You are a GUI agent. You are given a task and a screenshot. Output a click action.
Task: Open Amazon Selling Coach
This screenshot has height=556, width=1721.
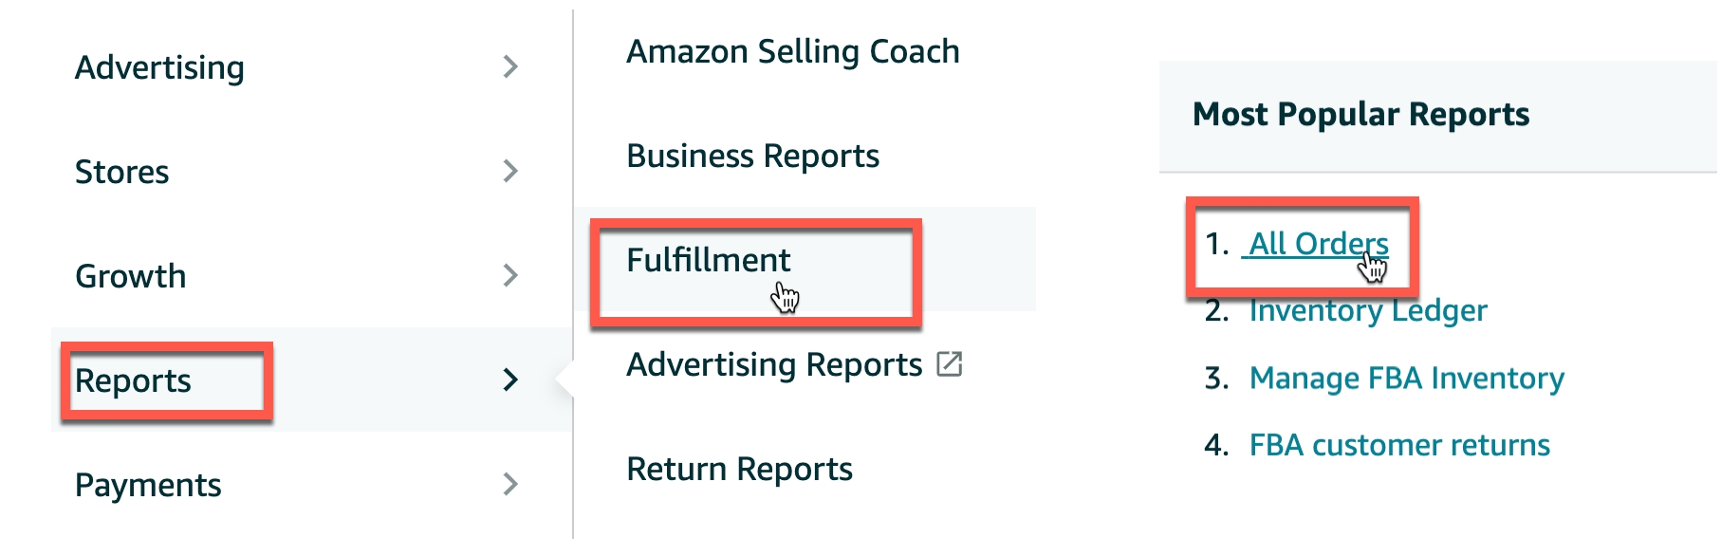(x=793, y=52)
